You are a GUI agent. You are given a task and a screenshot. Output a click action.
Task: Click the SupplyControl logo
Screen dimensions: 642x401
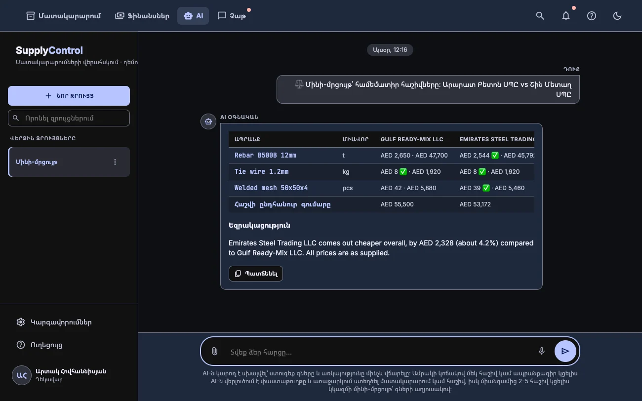tap(49, 50)
